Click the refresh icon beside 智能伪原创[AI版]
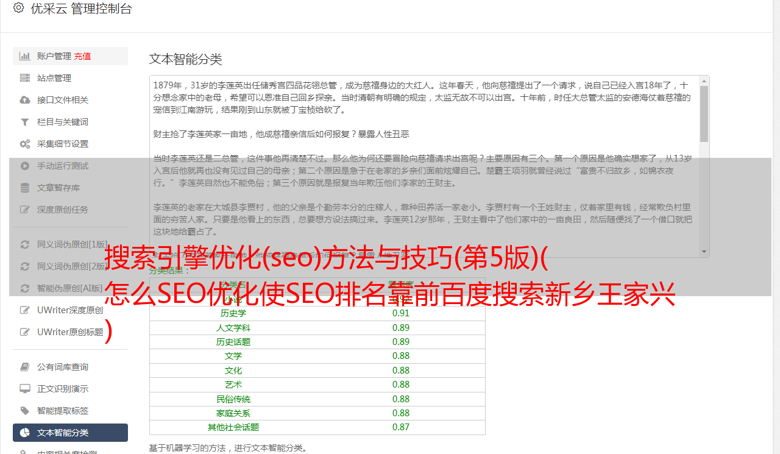Screen dimensions: 780x454 click(25, 288)
